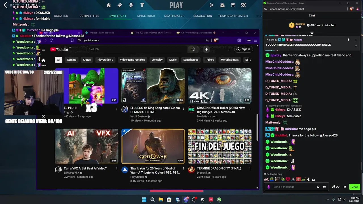This screenshot has height=204, width=363.
Task: Switch to Top 500 Video Games tab
Action: (151, 33)
